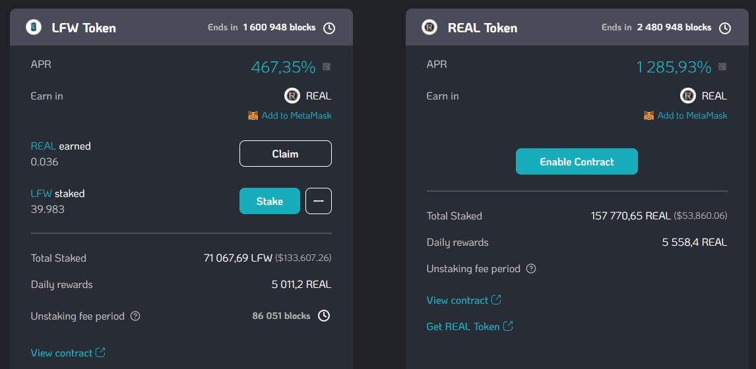Click Add to MetaMask in LFW pool
The image size is (756, 369).
[296, 115]
